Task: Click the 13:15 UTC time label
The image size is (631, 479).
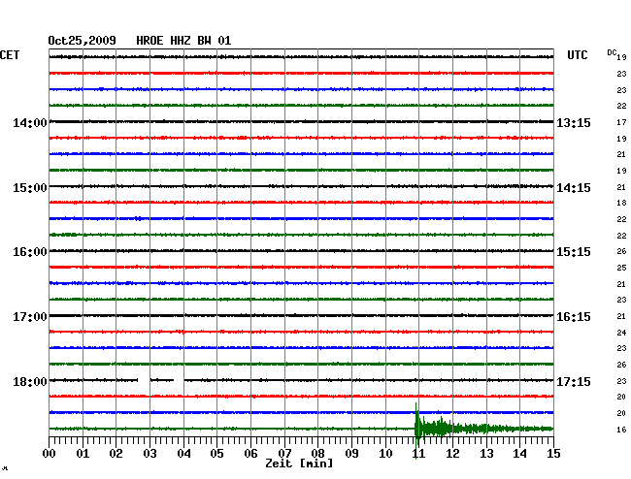Action: pyautogui.click(x=574, y=122)
